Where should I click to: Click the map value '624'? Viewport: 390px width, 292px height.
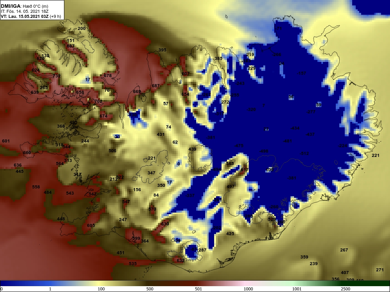[x=35, y=70]
